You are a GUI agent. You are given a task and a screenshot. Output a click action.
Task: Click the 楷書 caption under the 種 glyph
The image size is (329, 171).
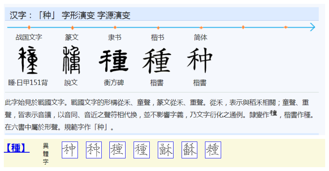coord(157,83)
